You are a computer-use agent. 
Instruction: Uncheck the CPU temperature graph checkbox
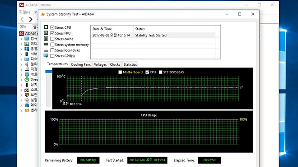(147, 72)
